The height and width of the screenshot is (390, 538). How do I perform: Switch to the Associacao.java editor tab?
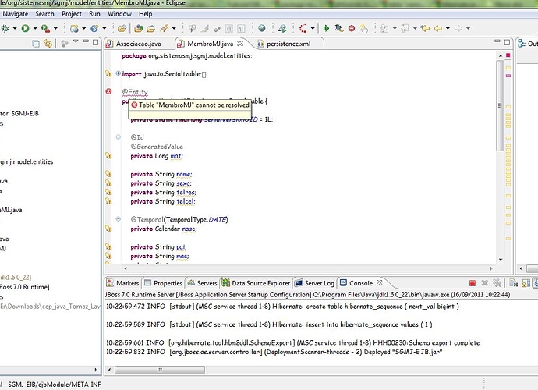click(x=136, y=44)
